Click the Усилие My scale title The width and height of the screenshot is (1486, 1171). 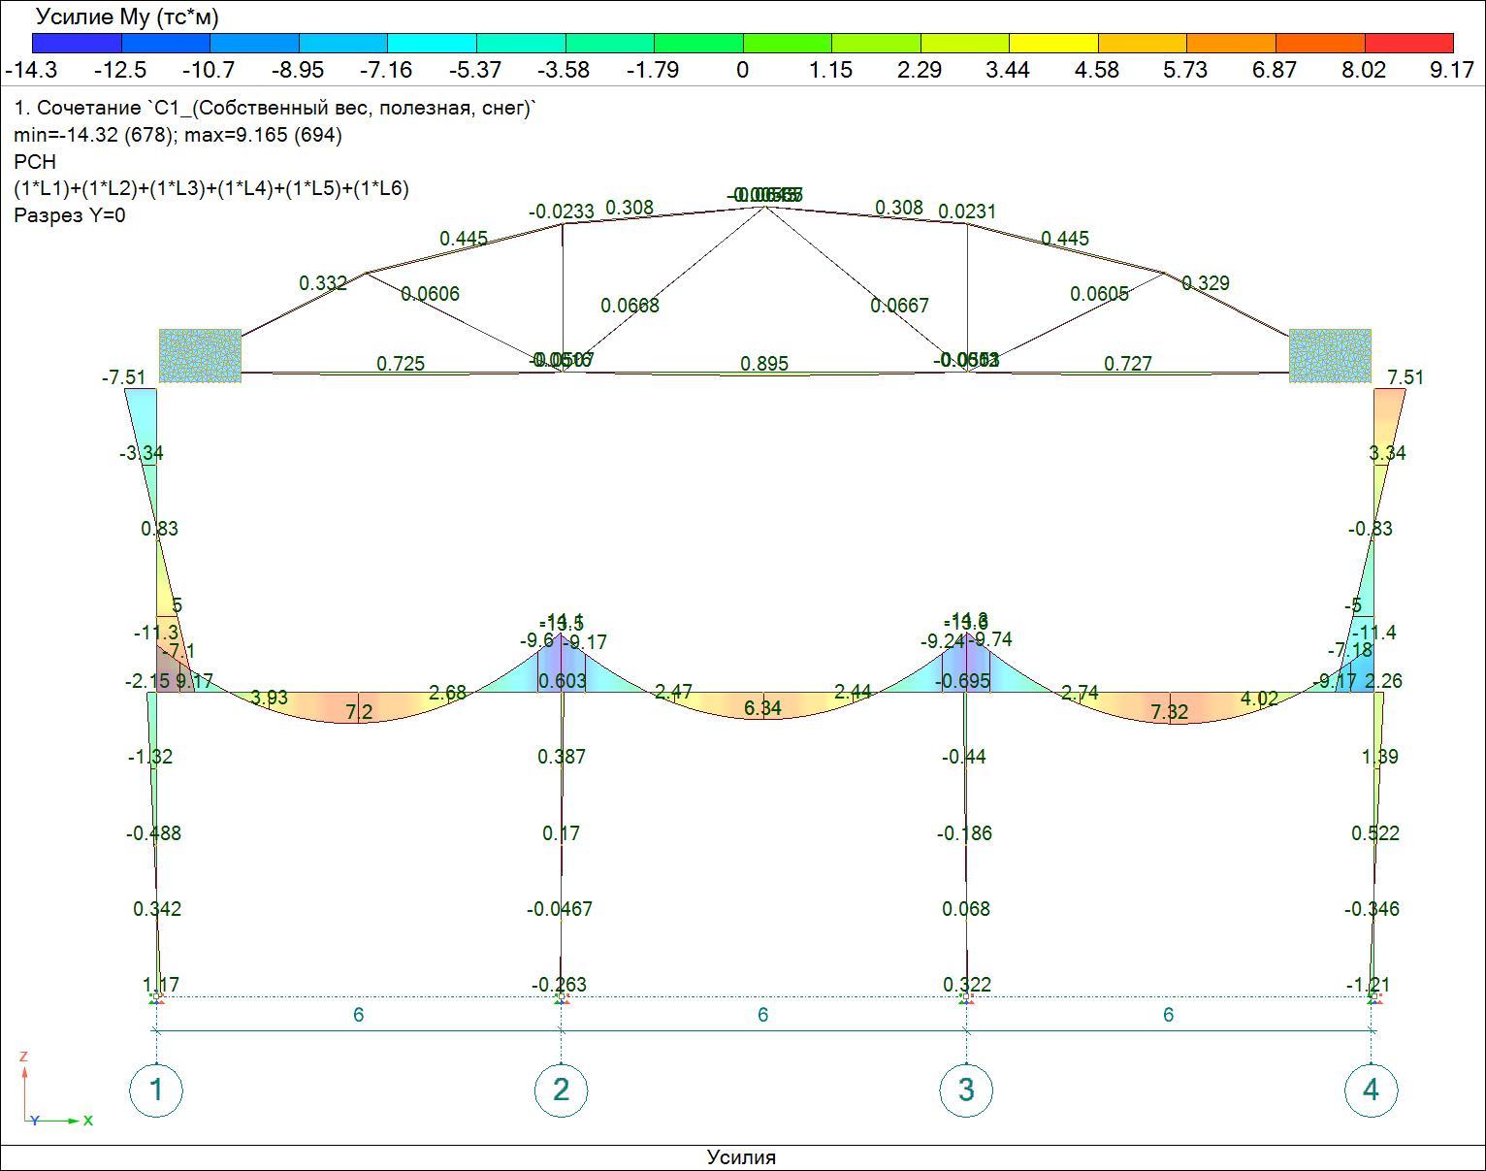tap(127, 16)
